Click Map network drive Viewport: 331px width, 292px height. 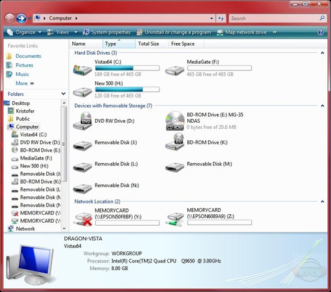click(x=242, y=32)
